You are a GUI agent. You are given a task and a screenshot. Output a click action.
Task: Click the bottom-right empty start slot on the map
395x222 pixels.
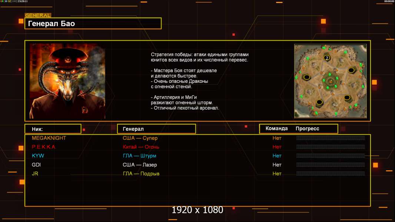pyautogui.click(x=346, y=98)
